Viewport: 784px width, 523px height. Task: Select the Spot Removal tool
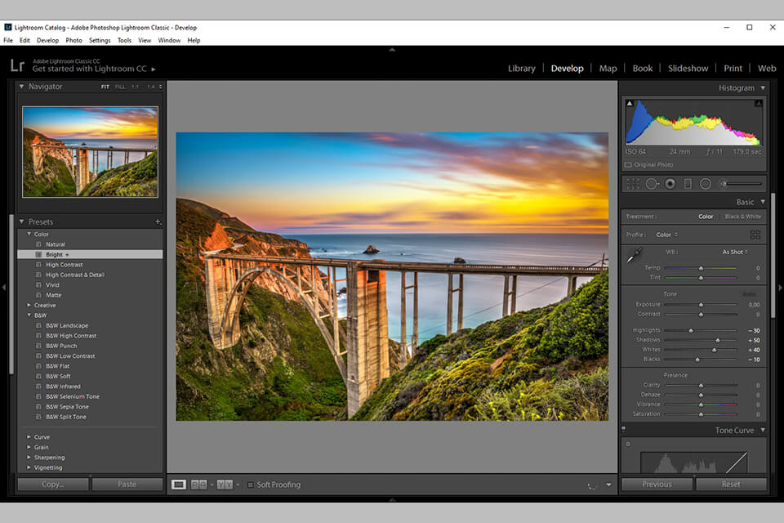[x=652, y=183]
